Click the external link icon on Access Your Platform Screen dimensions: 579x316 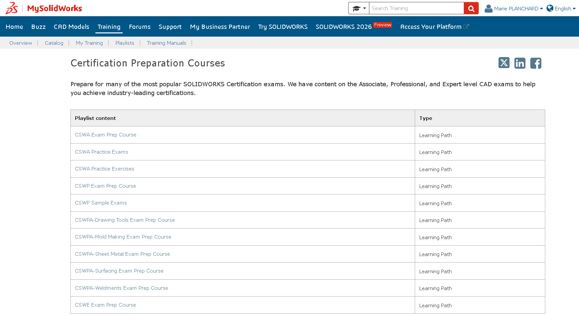coord(467,27)
